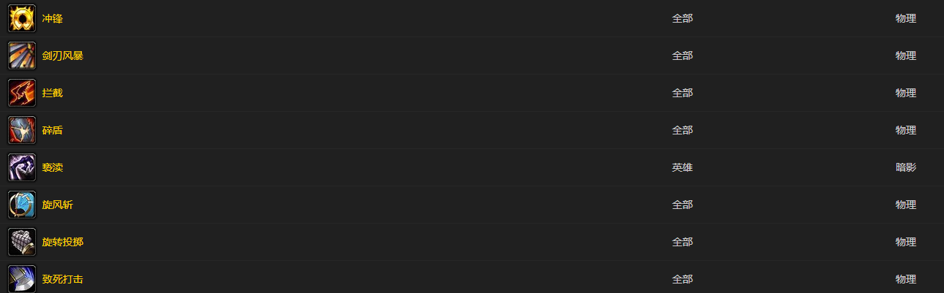Click the 冲锋 (Charge) spell icon
The image size is (944, 293).
pyautogui.click(x=22, y=18)
